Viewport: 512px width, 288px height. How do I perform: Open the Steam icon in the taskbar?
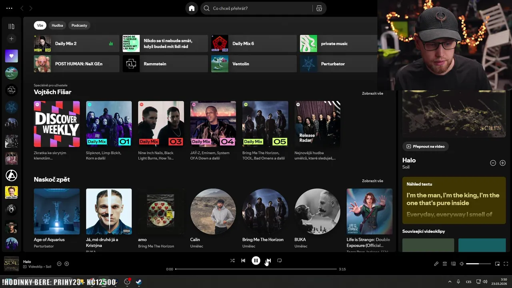pos(138,282)
